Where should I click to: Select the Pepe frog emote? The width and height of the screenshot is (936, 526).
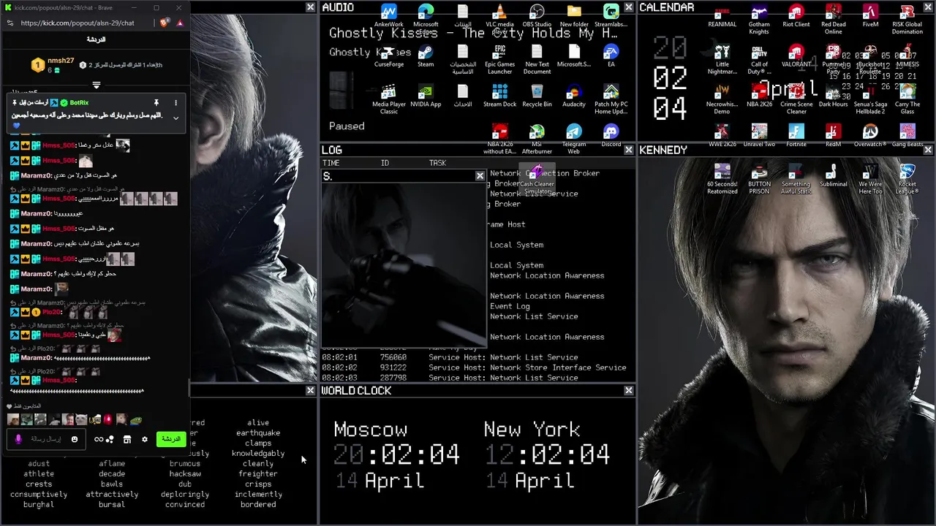pos(135,419)
